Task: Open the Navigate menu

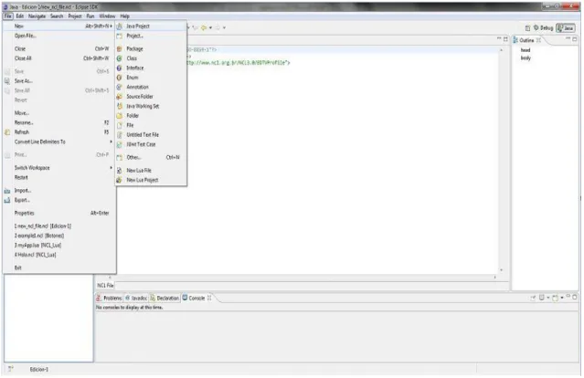Action: pyautogui.click(x=37, y=16)
